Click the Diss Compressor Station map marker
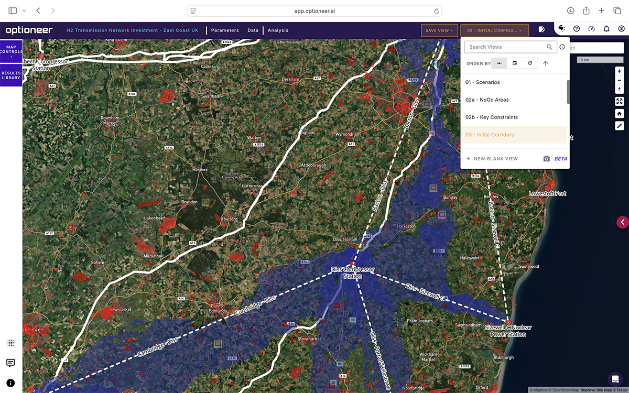The image size is (629, 393). pyautogui.click(x=353, y=264)
